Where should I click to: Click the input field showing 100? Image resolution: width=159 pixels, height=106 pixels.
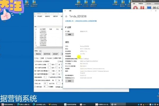[x=46, y=83]
